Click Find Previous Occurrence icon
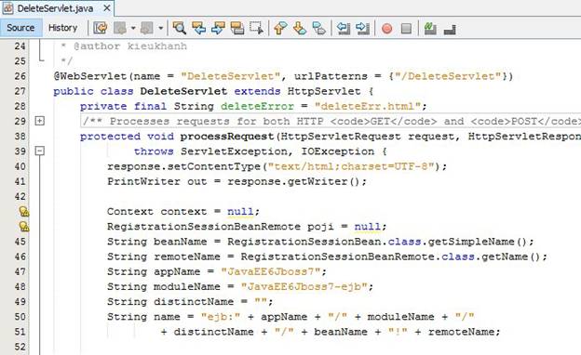The height and width of the screenshot is (355, 581). (x=199, y=28)
